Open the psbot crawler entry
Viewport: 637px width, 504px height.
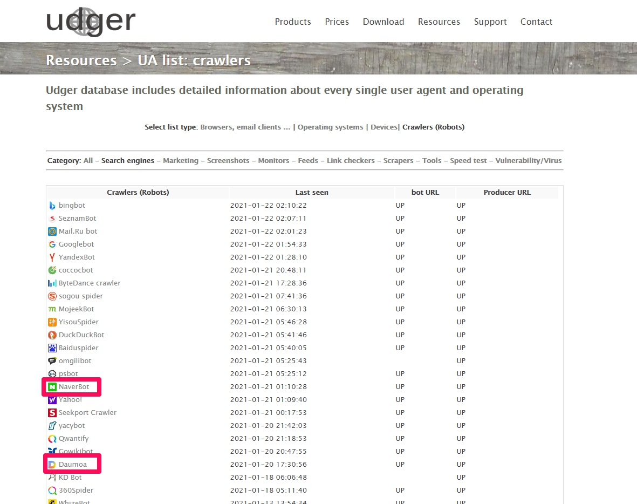(x=69, y=374)
